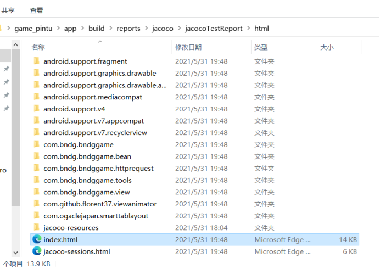Expand chevron after game_pintu in path
Viewport: 380px width, 269px height.
tap(58, 29)
